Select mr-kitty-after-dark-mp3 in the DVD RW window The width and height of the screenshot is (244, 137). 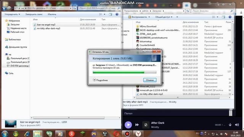[x=48, y=29]
